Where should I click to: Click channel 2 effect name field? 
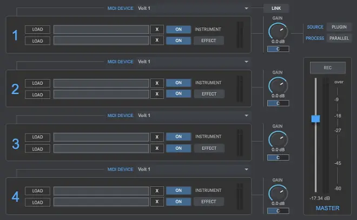point(101,94)
